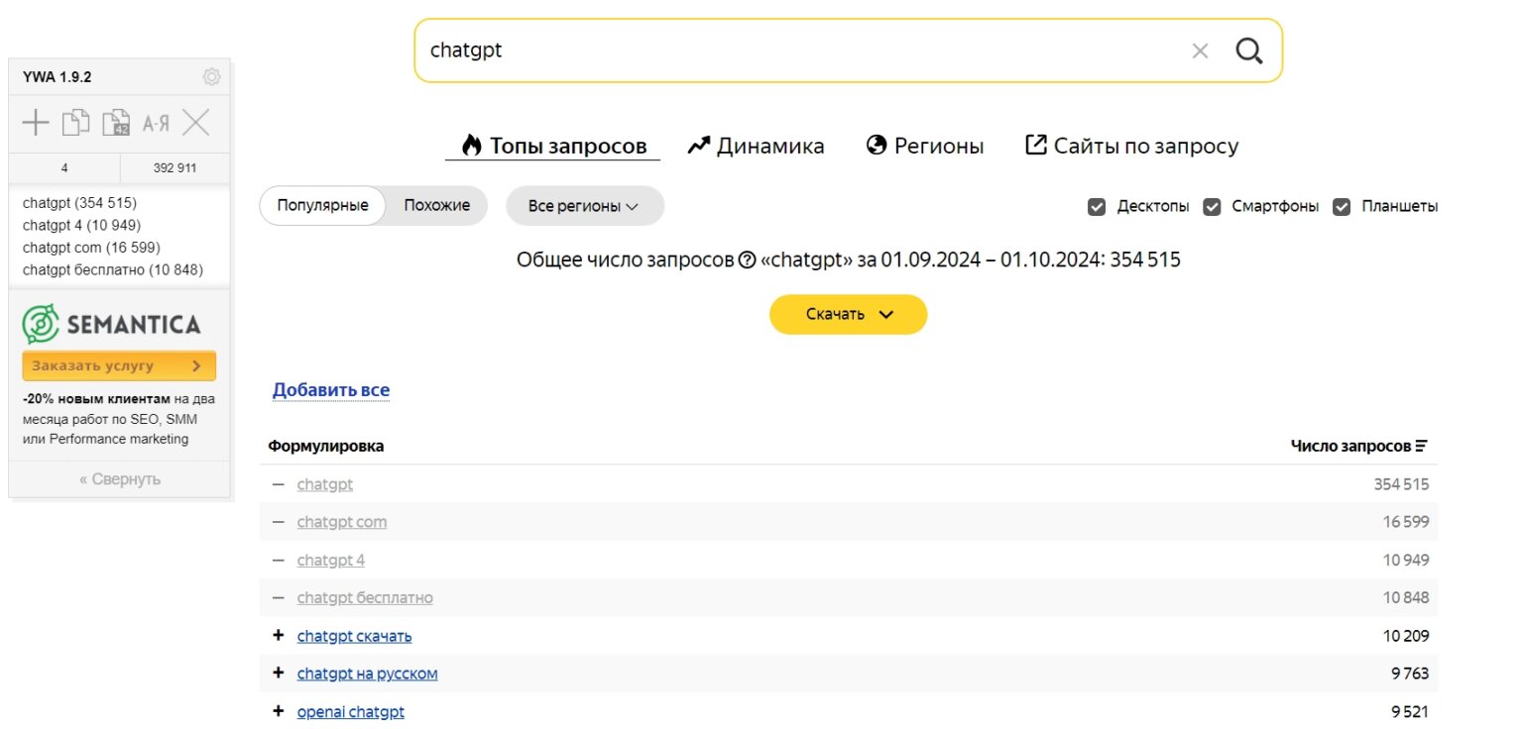Open the chatgpt на русском query link
Image resolution: width=1523 pixels, height=729 pixels.
[x=367, y=673]
